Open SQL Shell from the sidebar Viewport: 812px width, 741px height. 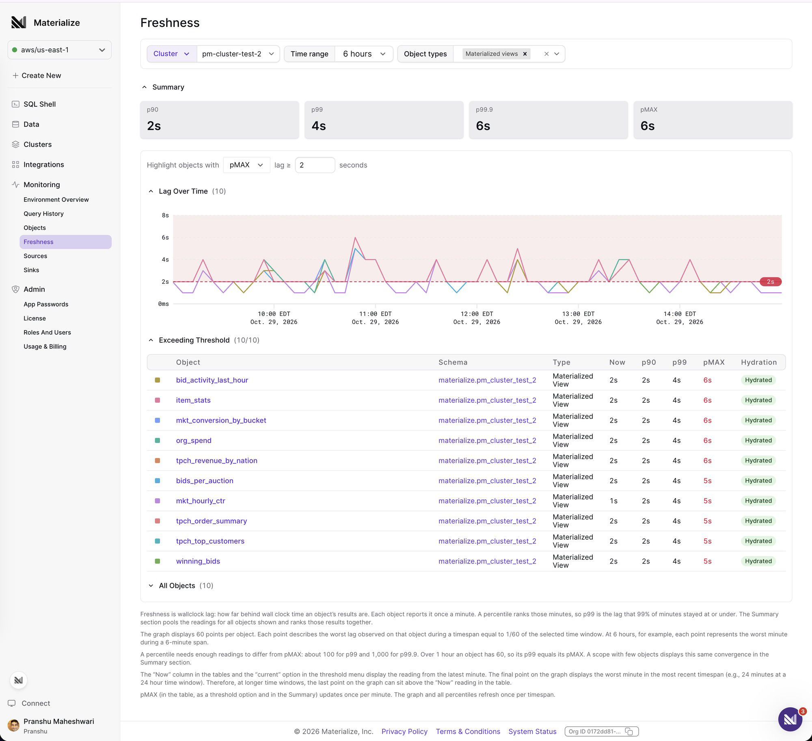click(x=39, y=104)
